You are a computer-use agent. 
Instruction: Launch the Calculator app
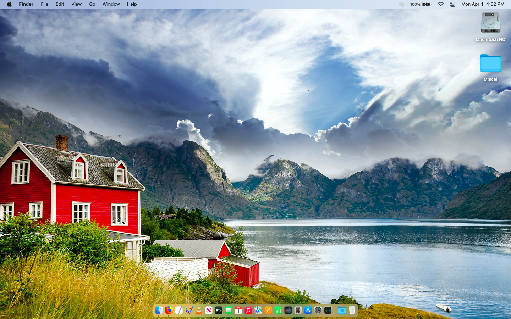[x=298, y=310]
